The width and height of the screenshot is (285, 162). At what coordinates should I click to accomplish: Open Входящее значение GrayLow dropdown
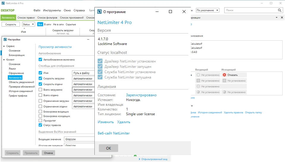click(79, 139)
